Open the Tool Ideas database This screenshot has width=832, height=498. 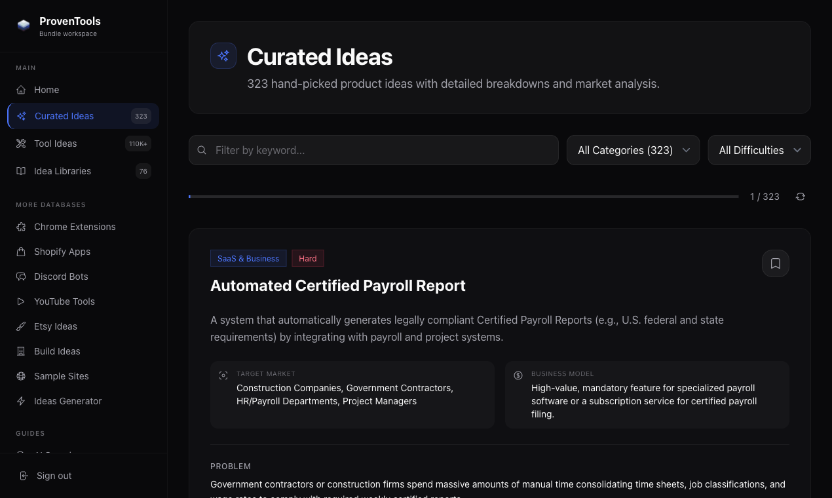[55, 144]
